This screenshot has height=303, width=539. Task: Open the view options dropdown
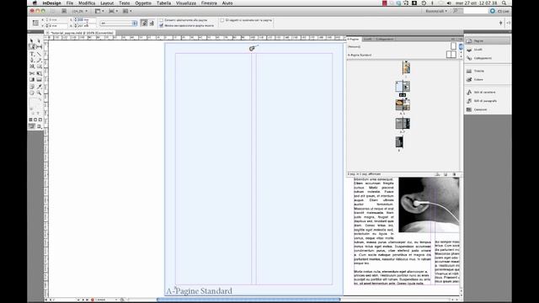tap(99, 11)
